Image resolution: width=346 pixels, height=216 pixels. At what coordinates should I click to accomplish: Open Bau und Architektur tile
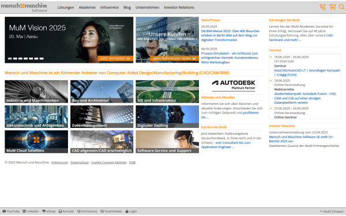(101, 92)
